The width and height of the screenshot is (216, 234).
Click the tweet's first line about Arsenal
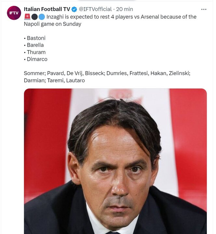[122, 17]
